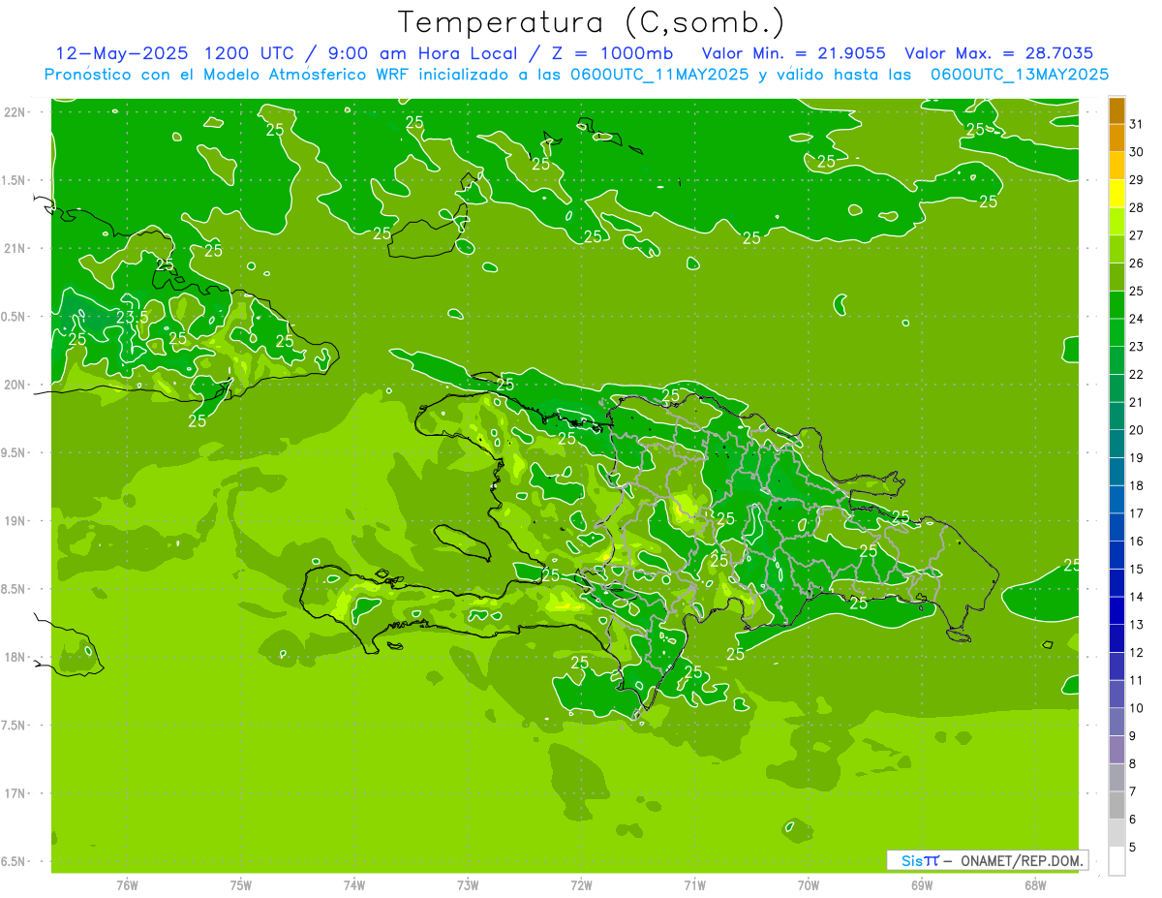Click the 23.5 contour label over Cuba

point(132,317)
